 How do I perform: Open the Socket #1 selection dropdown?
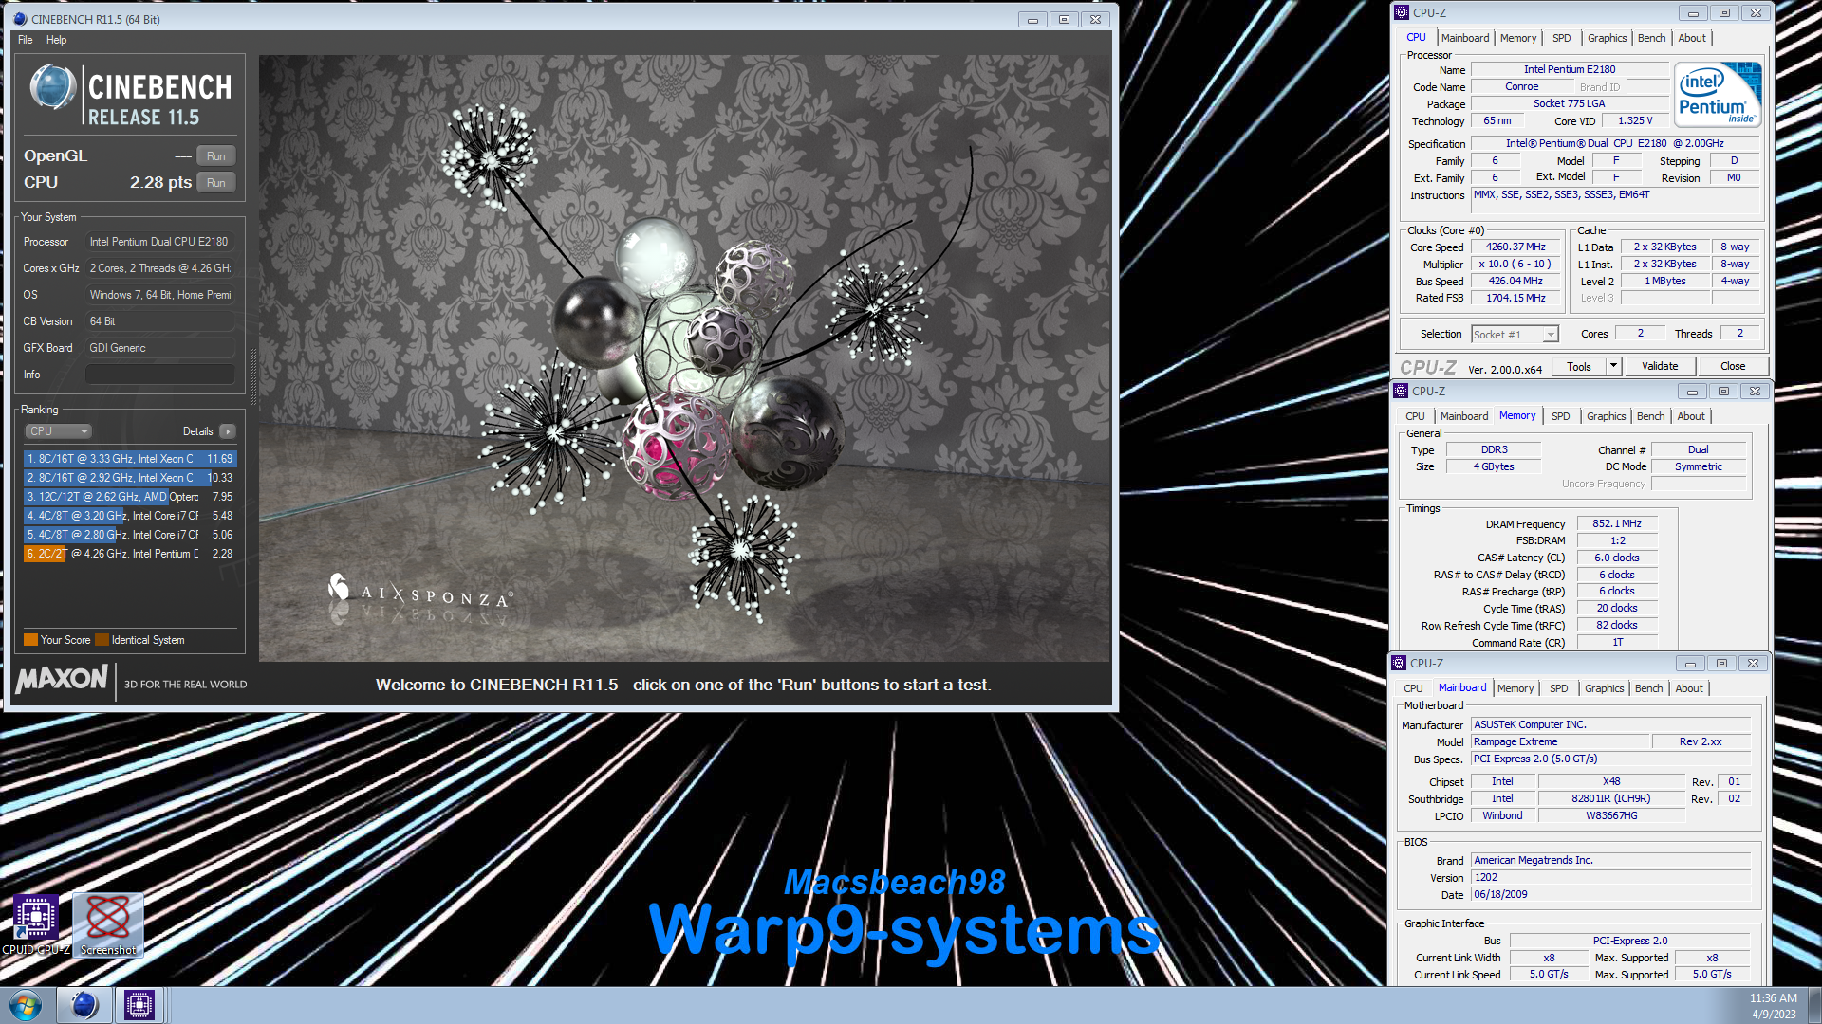coord(1515,335)
